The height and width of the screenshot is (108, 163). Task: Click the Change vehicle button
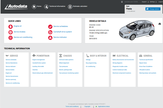153,9
